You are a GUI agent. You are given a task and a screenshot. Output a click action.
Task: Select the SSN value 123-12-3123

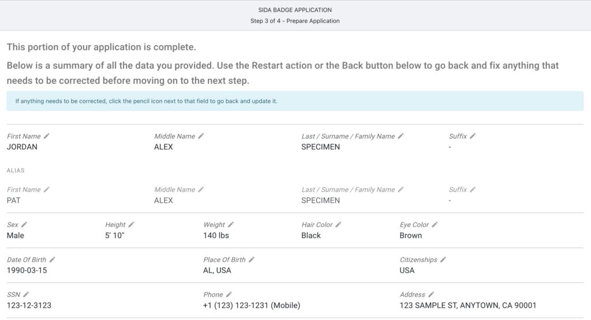tap(29, 306)
